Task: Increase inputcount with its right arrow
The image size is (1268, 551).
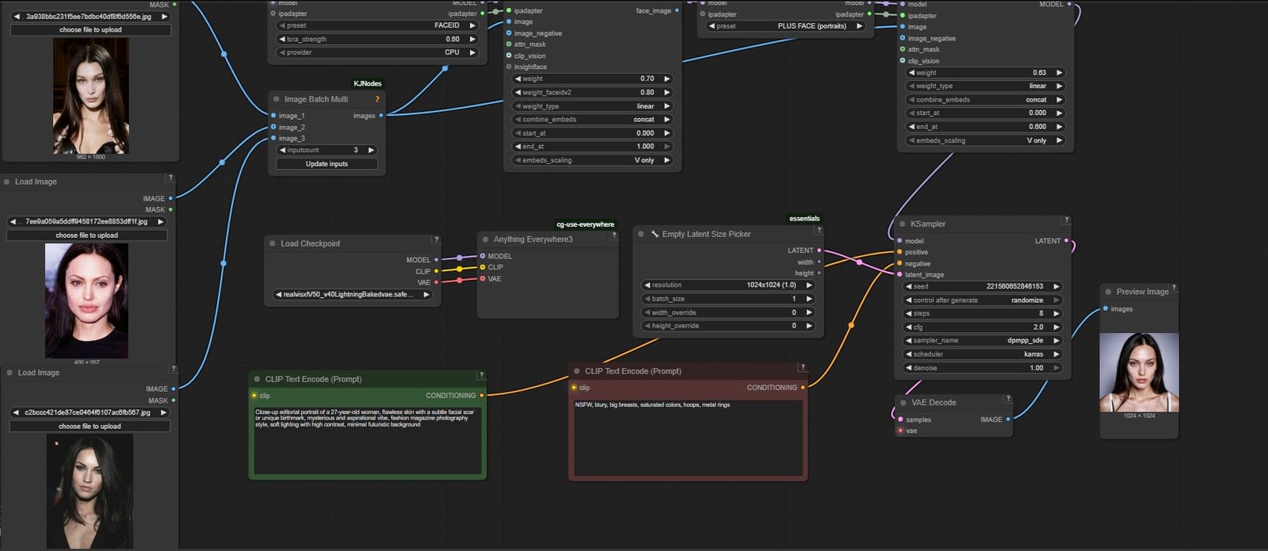Action: coord(371,150)
